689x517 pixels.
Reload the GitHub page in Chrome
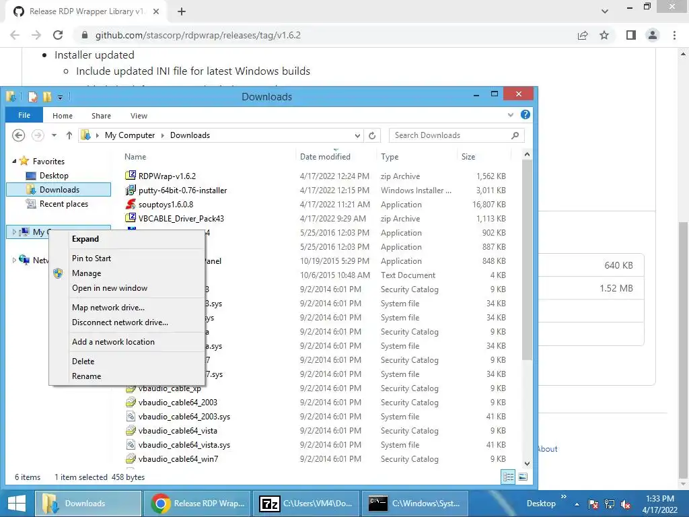[x=58, y=35]
